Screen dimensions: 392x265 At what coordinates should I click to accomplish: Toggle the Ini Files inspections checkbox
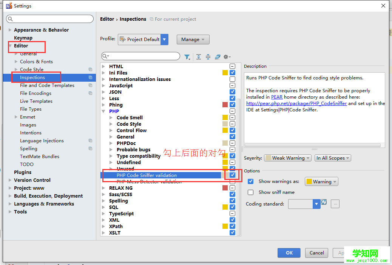(233, 73)
